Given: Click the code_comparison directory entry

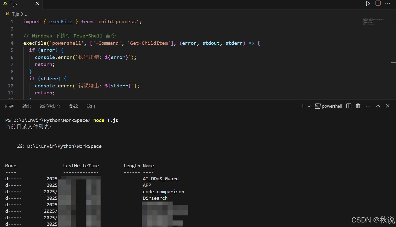Looking at the screenshot, I should [x=163, y=192].
